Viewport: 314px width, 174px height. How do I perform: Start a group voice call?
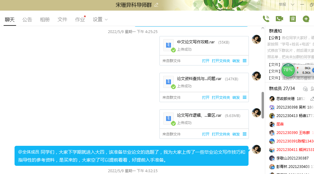(266, 19)
